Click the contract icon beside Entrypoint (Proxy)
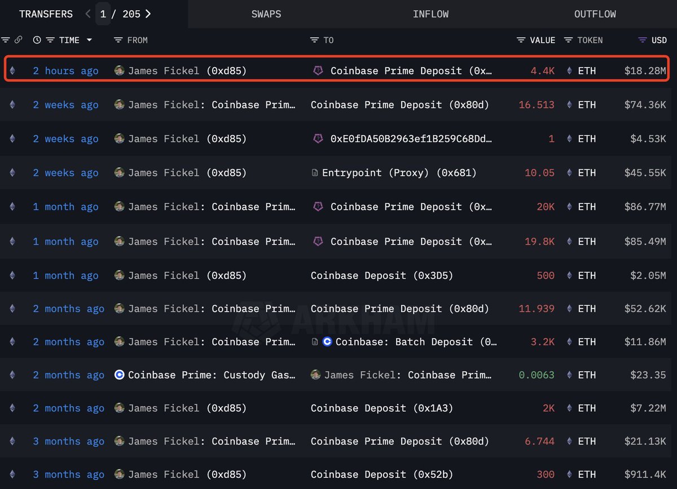This screenshot has width=677, height=489. tap(315, 173)
